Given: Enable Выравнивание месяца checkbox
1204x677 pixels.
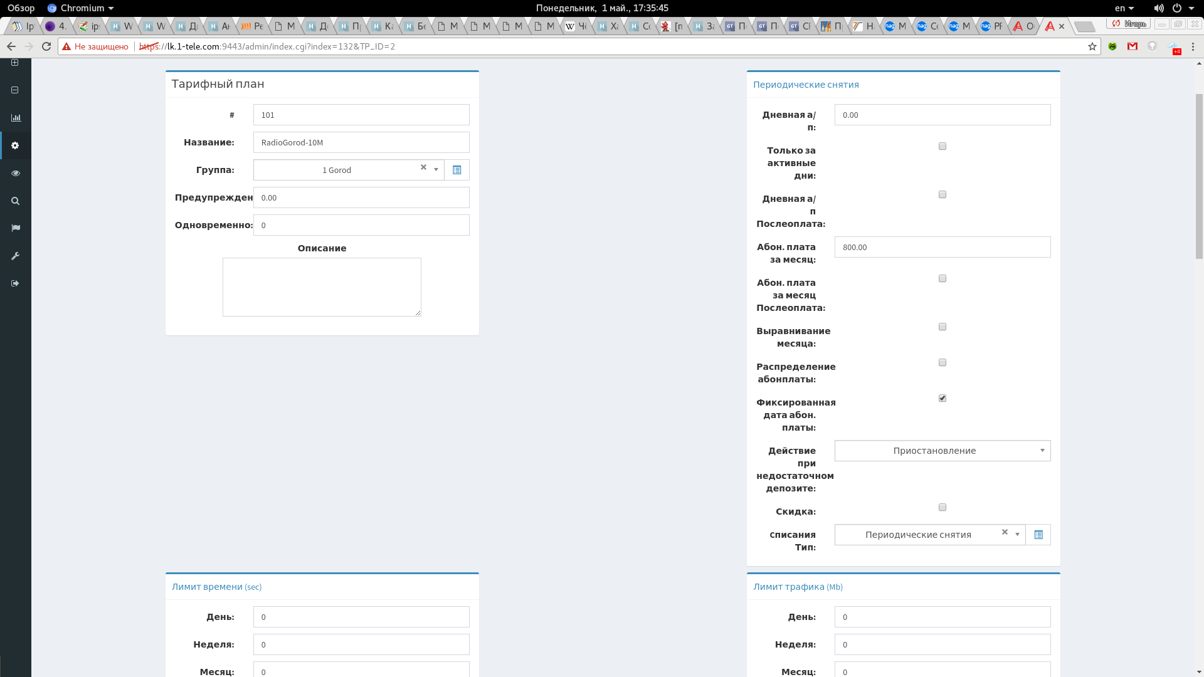Looking at the screenshot, I should pyautogui.click(x=942, y=327).
